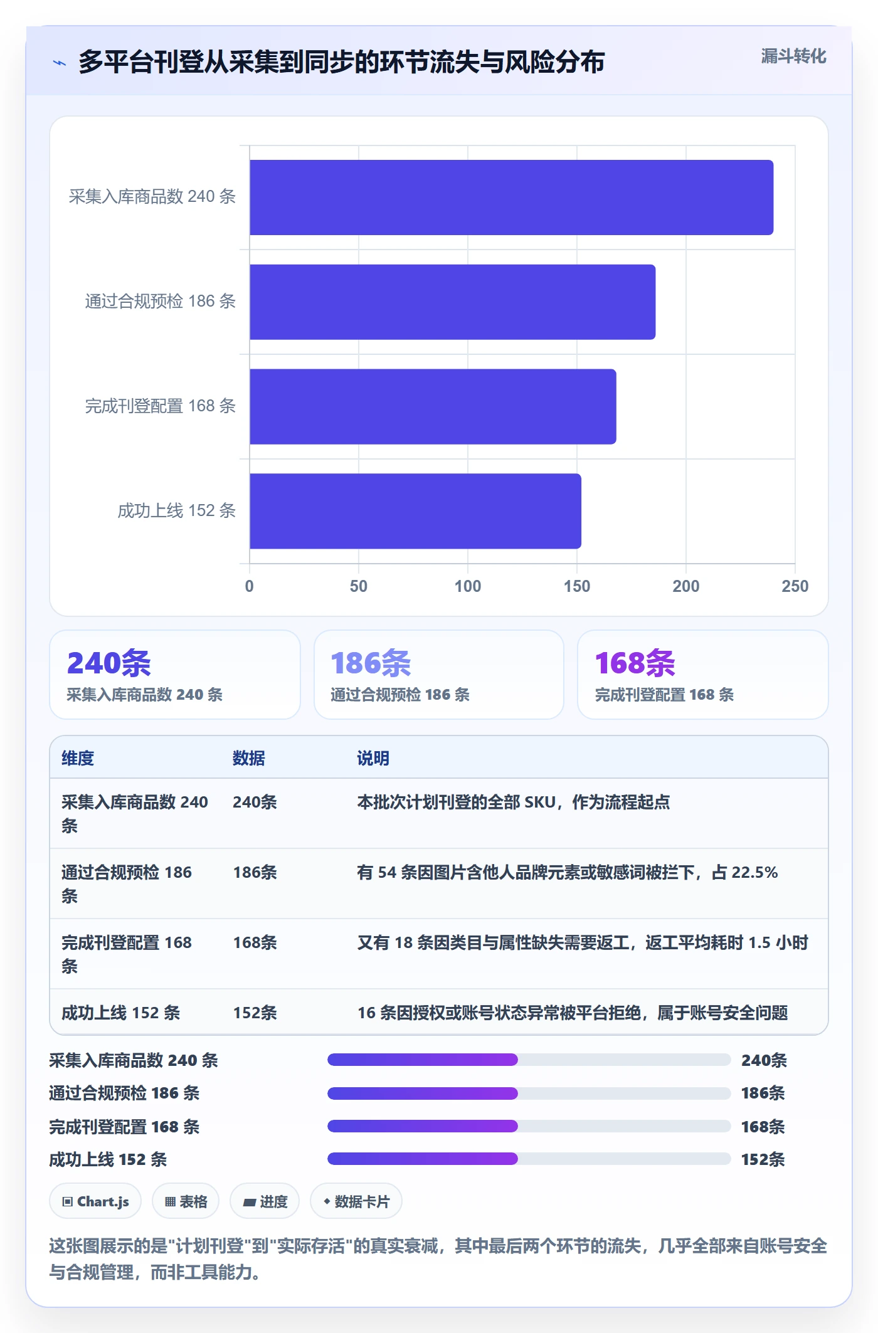Click progress bar for 采集入库商品数 240 条
The width and height of the screenshot is (878, 1333).
pyautogui.click(x=529, y=1060)
